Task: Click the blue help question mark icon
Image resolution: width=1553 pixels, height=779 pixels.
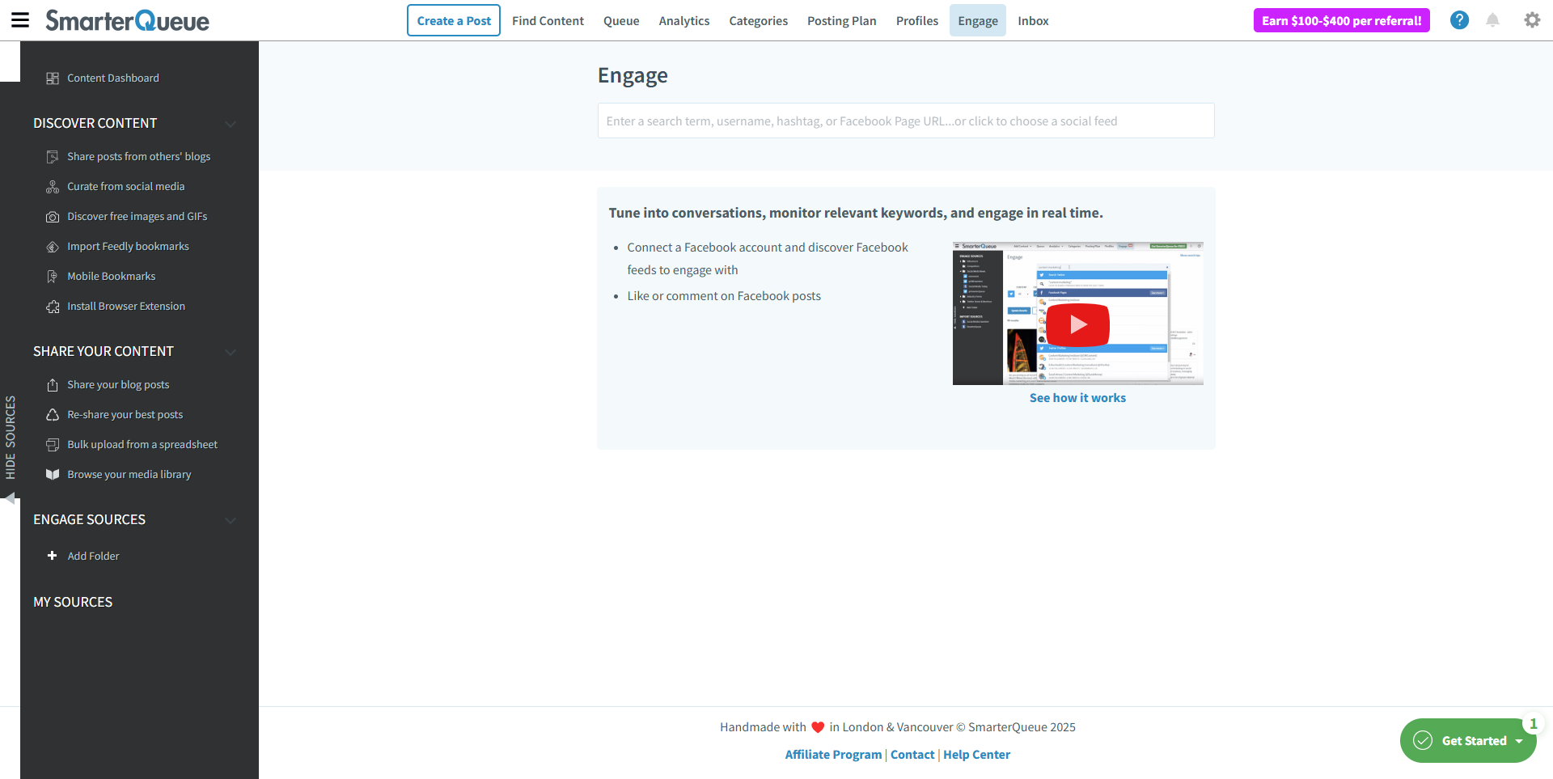Action: pyautogui.click(x=1459, y=20)
